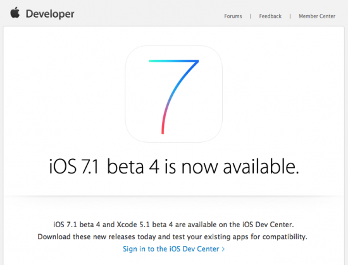Click the iOS 7 logo image
348x265 pixels.
[x=174, y=94]
